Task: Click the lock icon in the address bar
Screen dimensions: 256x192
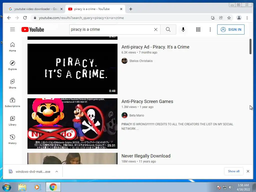Action: pyautogui.click(x=35, y=18)
